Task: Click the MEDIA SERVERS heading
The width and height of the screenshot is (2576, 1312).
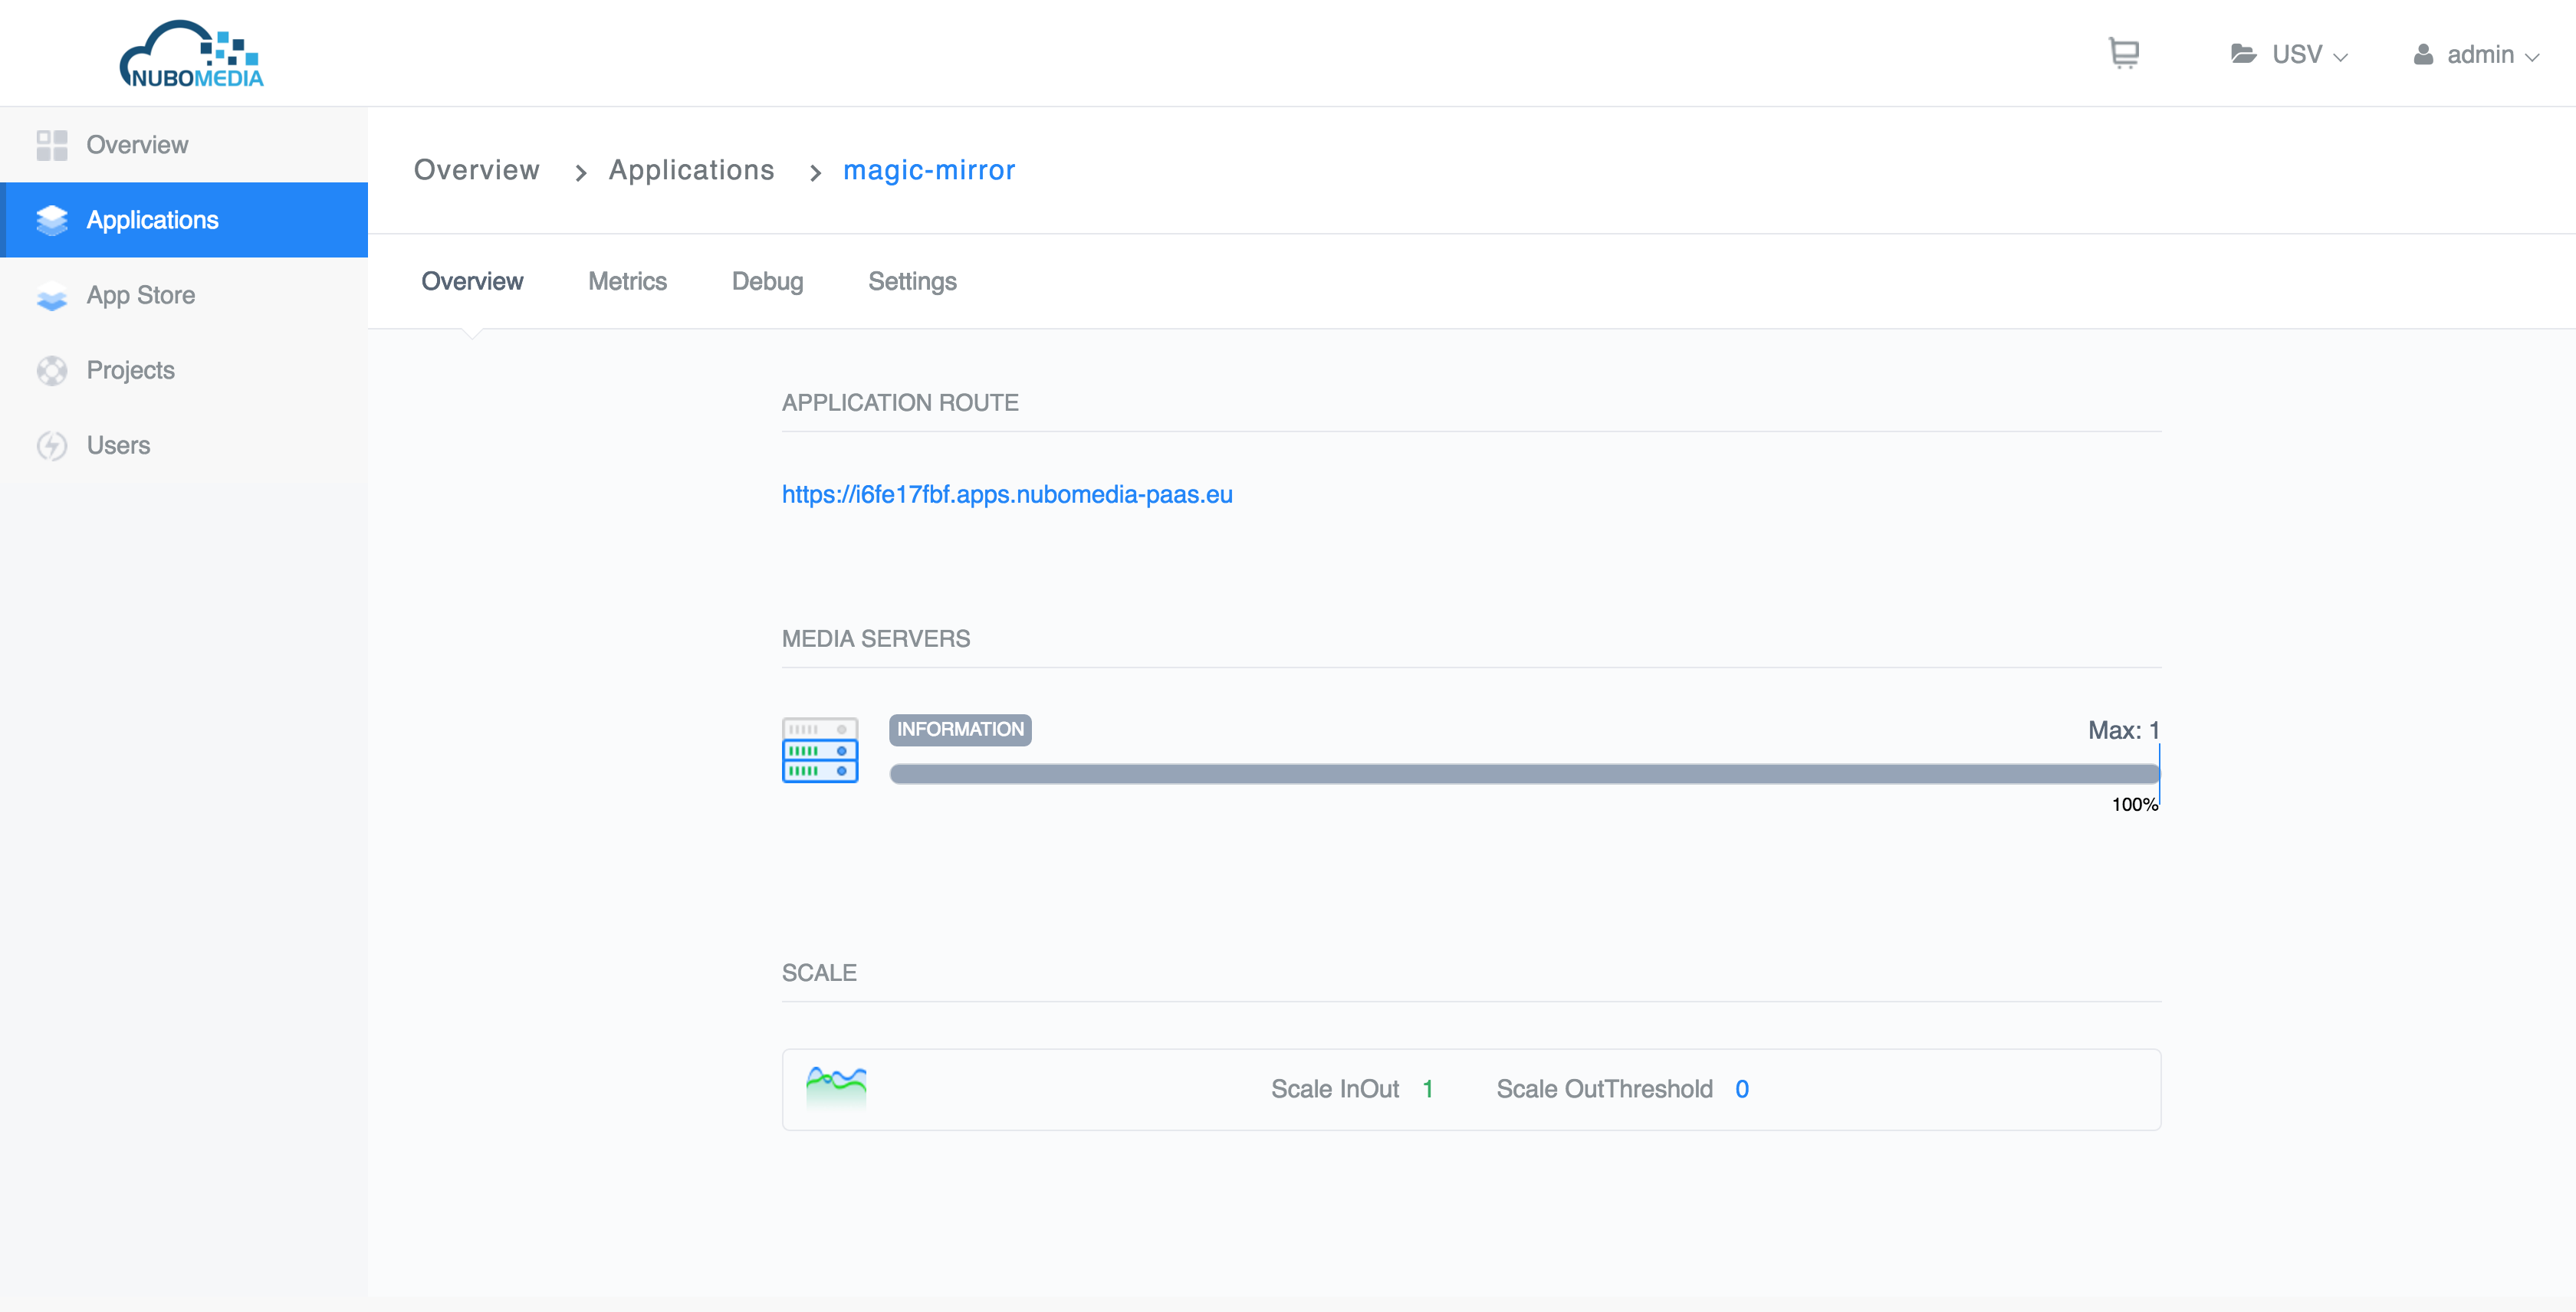Action: point(876,638)
